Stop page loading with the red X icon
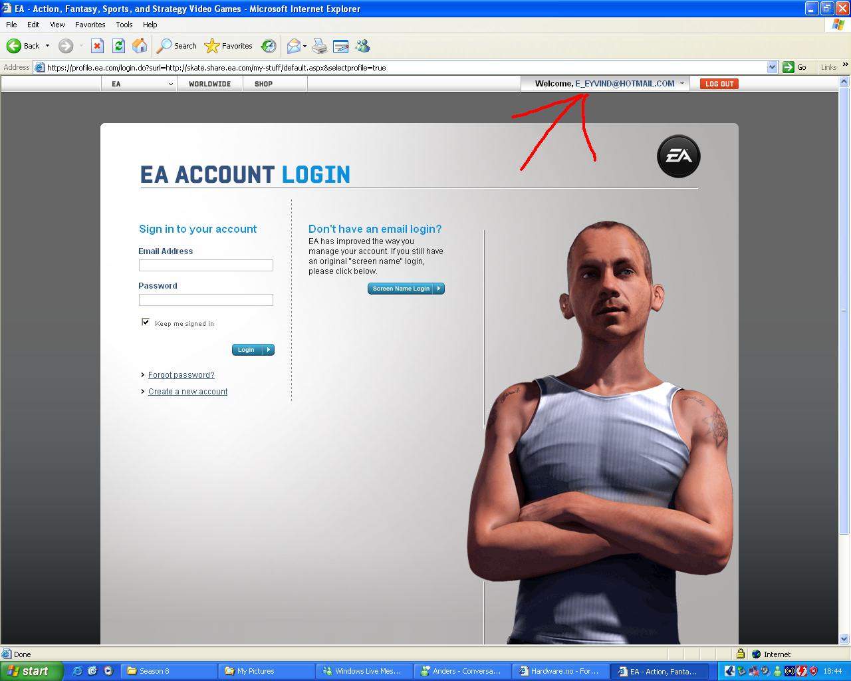This screenshot has width=851, height=681. (x=97, y=46)
